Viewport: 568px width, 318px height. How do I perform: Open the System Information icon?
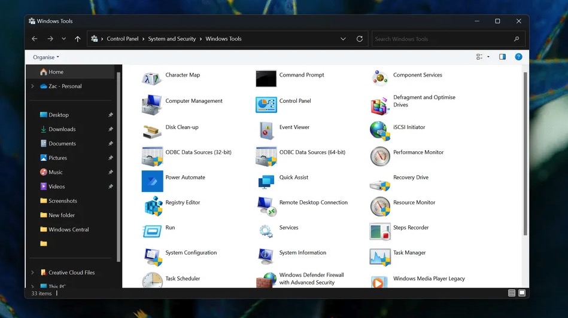click(x=266, y=256)
